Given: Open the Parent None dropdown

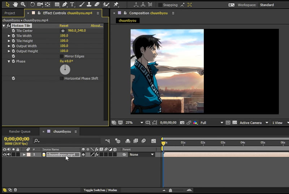Looking at the screenshot, I should pos(142,155).
